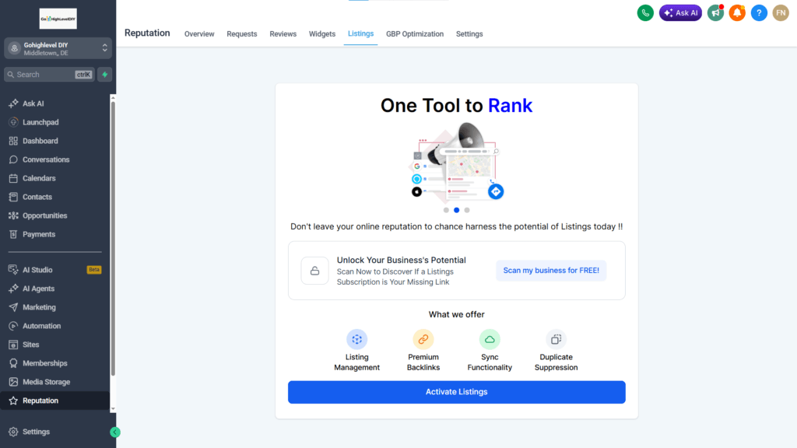Focus the sidebar Search field
Screen dimensions: 797x448
pyautogui.click(x=49, y=75)
